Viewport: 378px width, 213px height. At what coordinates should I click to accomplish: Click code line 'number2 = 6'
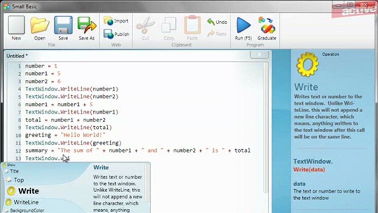click(x=43, y=81)
